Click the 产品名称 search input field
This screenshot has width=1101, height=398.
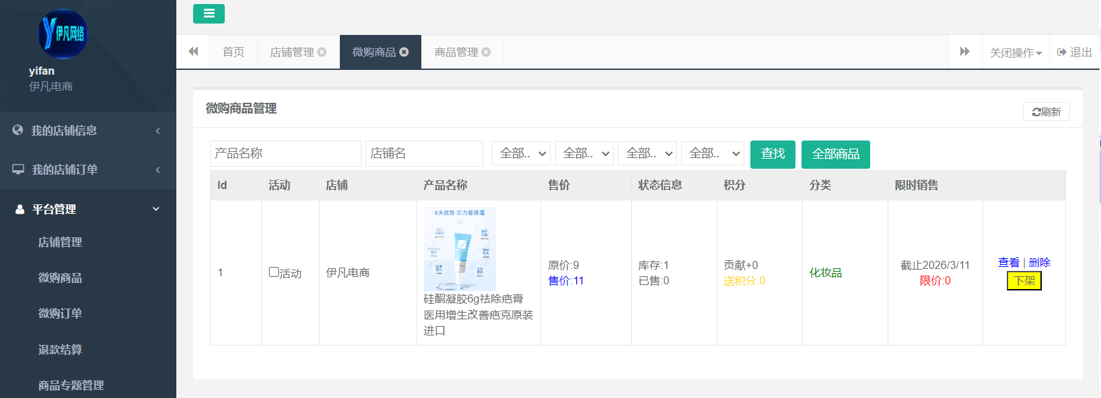[x=285, y=154]
